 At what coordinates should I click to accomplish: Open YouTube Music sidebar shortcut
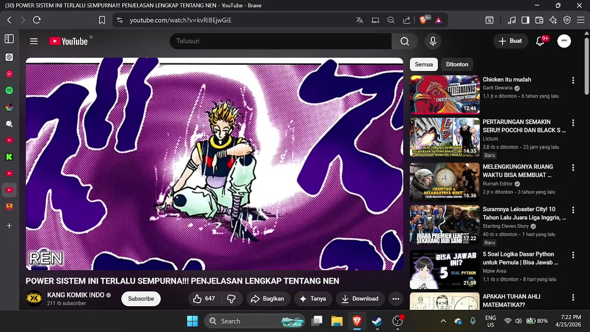(x=9, y=74)
